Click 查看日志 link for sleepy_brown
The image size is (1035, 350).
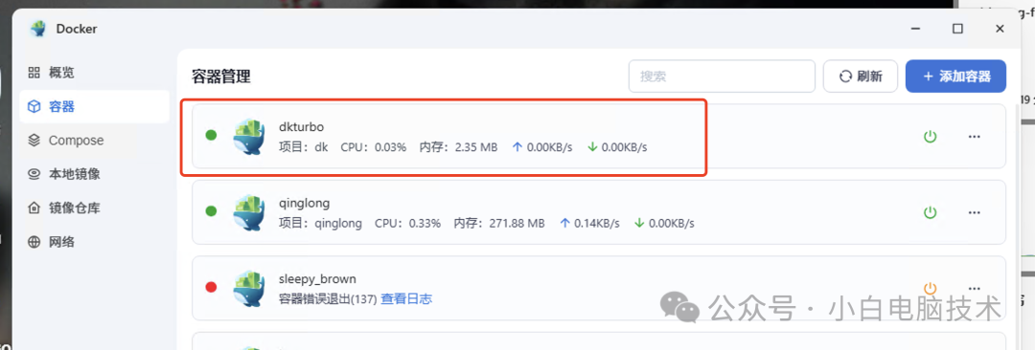click(x=406, y=298)
